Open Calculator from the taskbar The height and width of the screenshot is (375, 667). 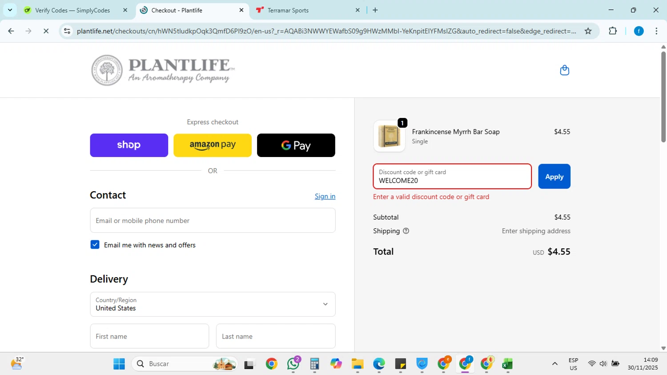(314, 364)
